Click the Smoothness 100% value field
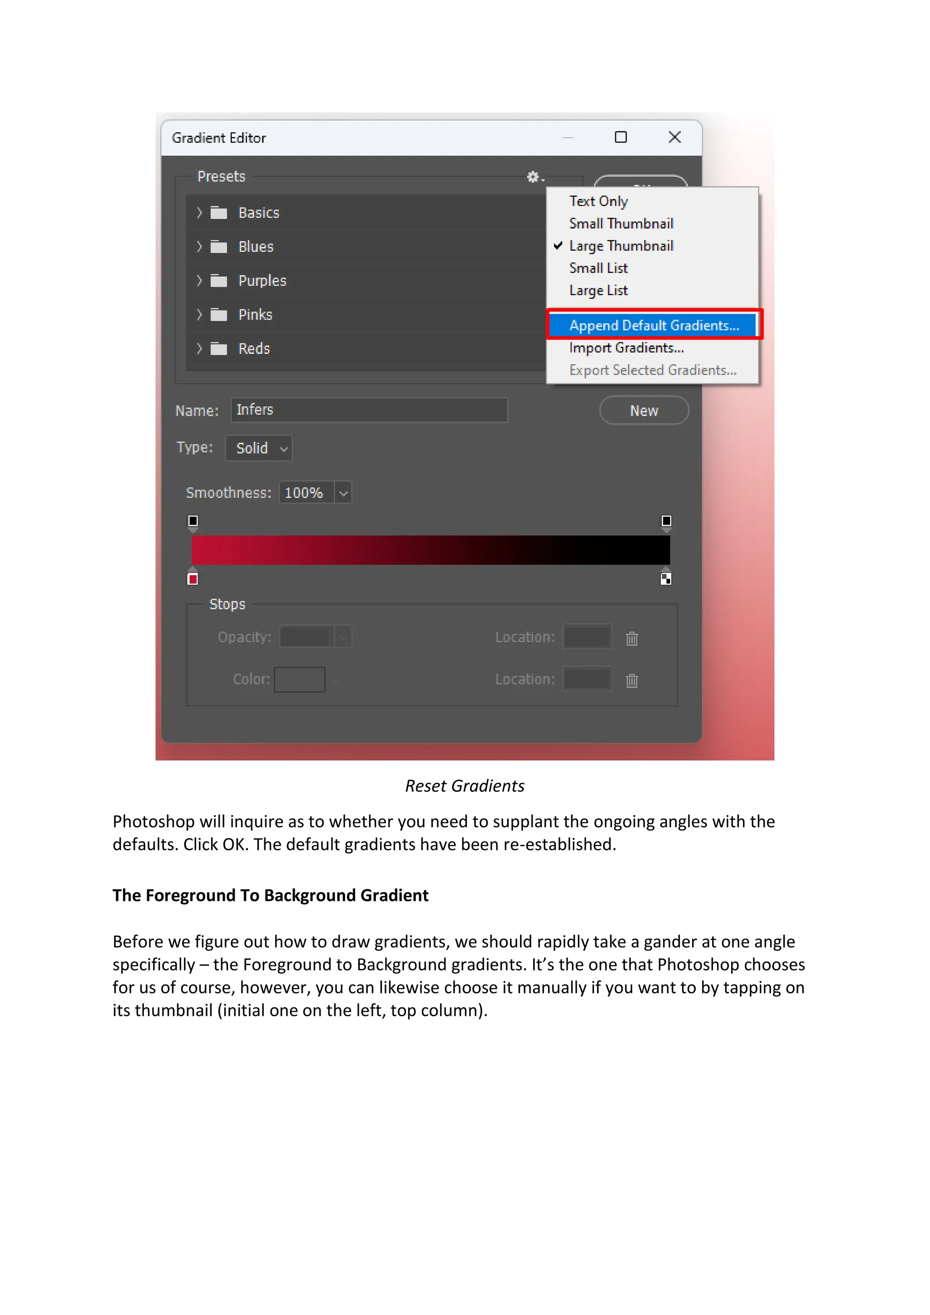 [x=307, y=493]
